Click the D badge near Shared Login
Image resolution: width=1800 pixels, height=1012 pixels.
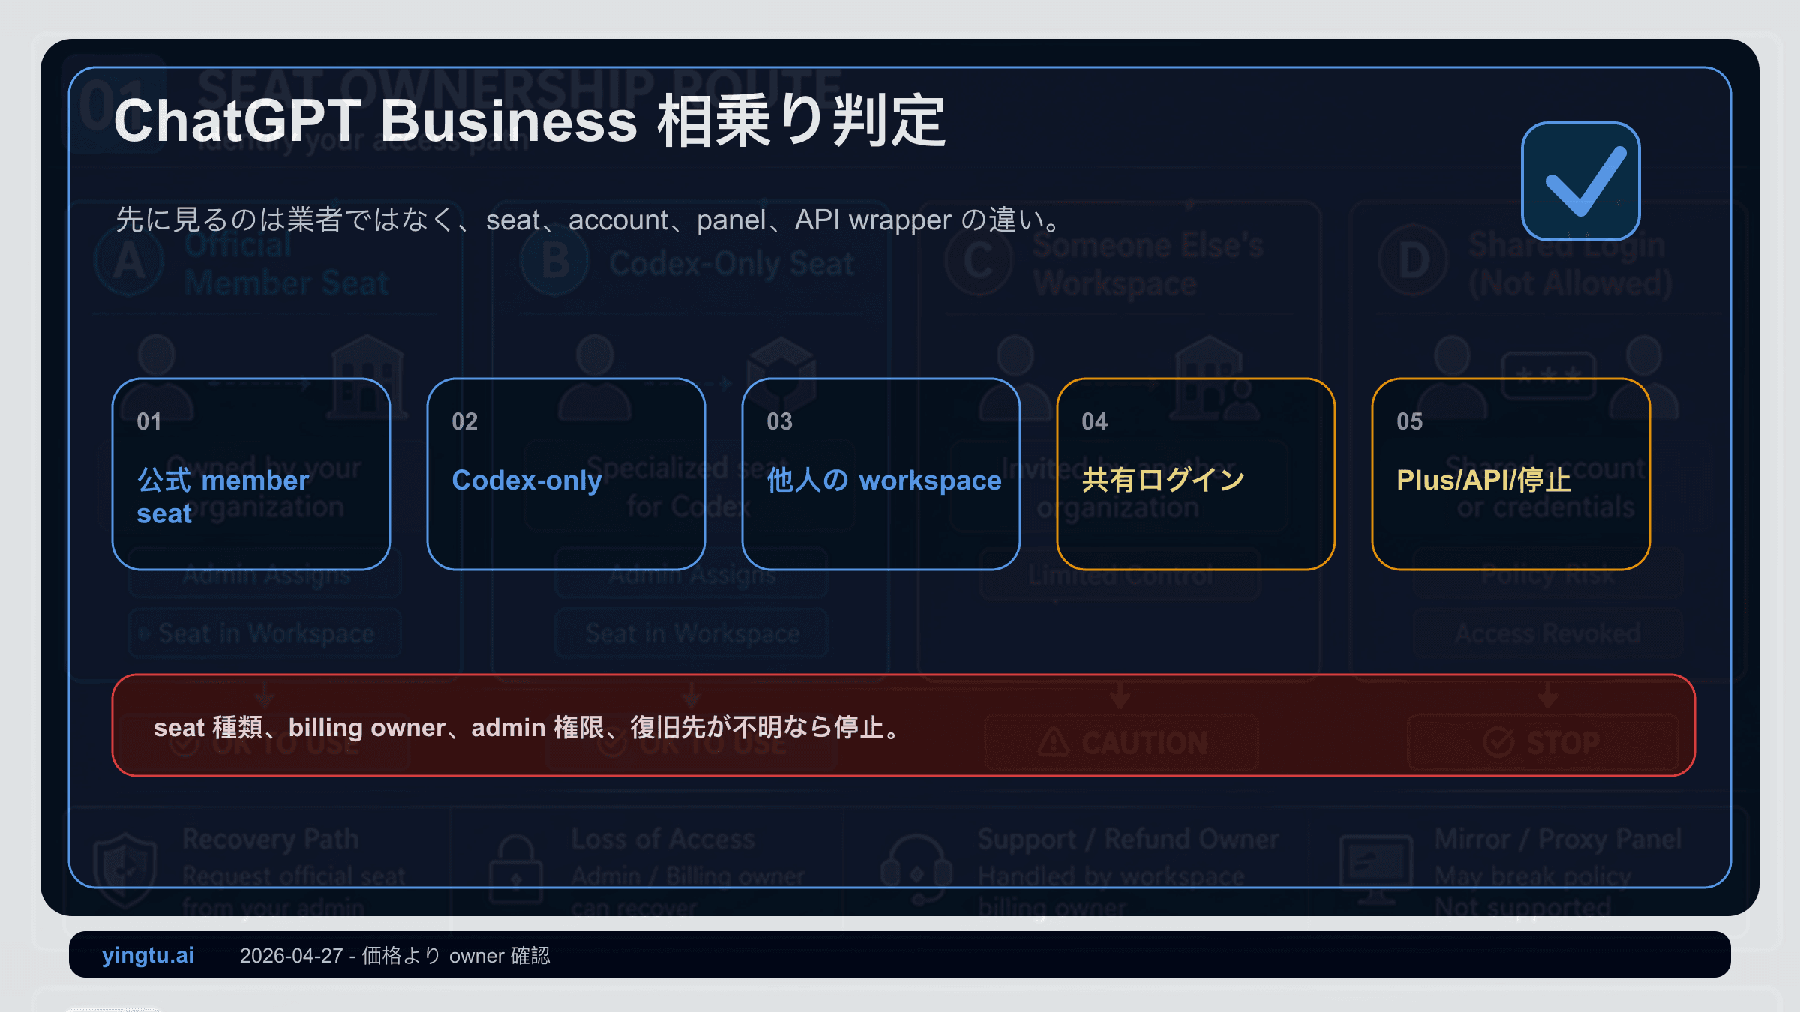pyautogui.click(x=1413, y=259)
